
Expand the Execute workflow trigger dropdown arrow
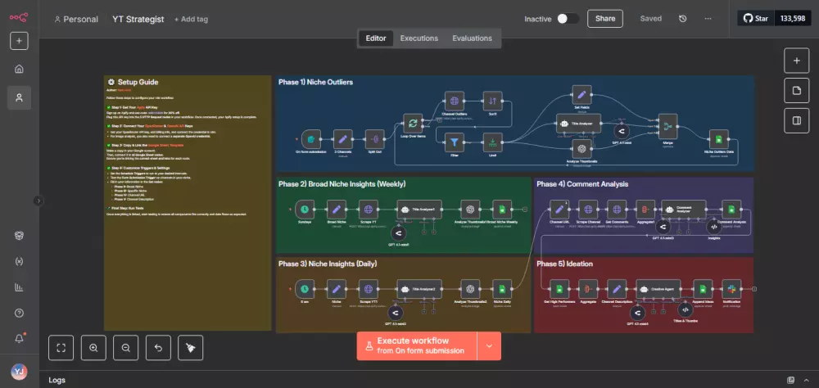click(x=489, y=345)
